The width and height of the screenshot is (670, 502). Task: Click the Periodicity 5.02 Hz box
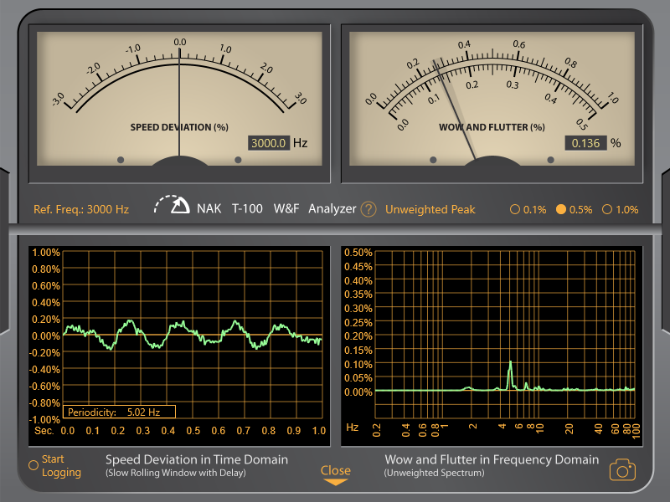pos(119,412)
